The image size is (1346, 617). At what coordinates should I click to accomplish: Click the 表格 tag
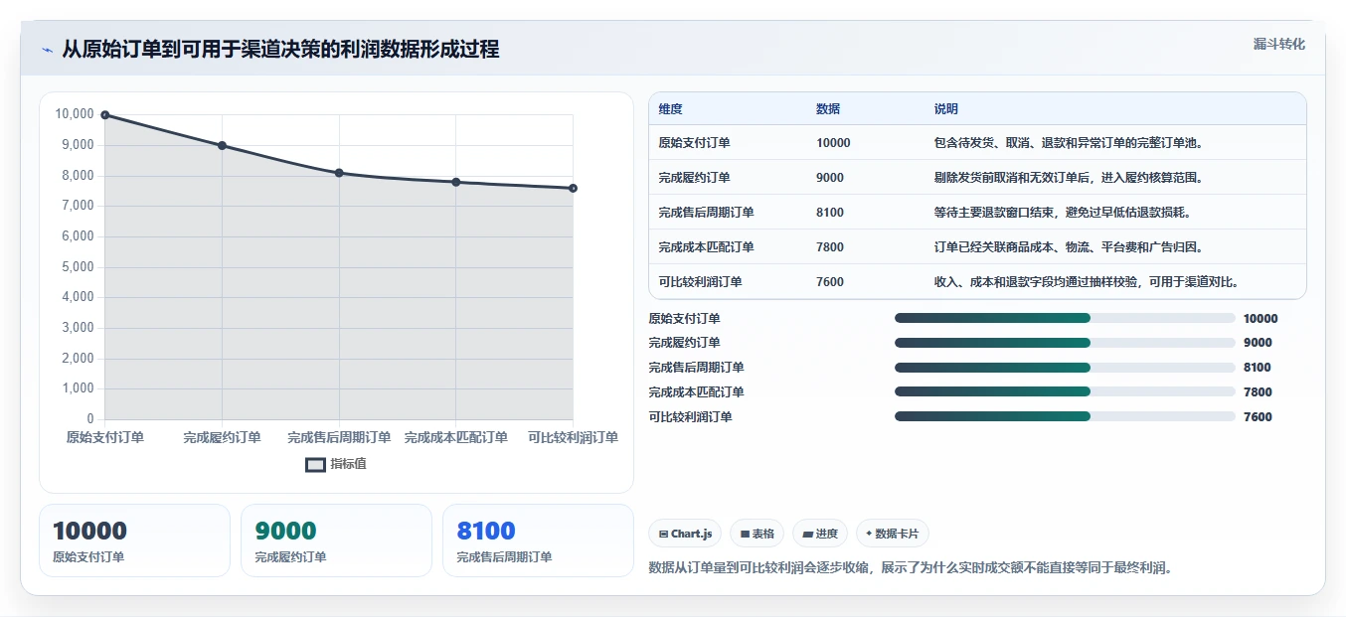[x=757, y=534]
